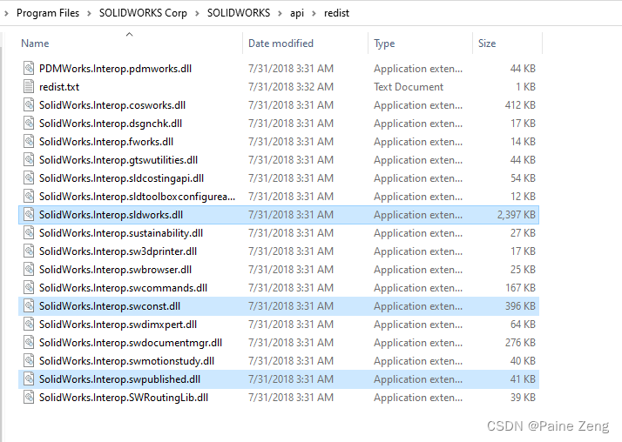Screen dimensions: 622x442
Task: Click the Text Document type cell
Action: (409, 87)
